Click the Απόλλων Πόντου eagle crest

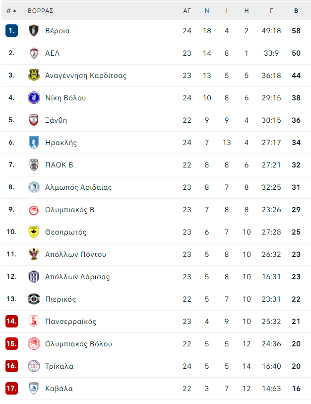click(x=34, y=254)
